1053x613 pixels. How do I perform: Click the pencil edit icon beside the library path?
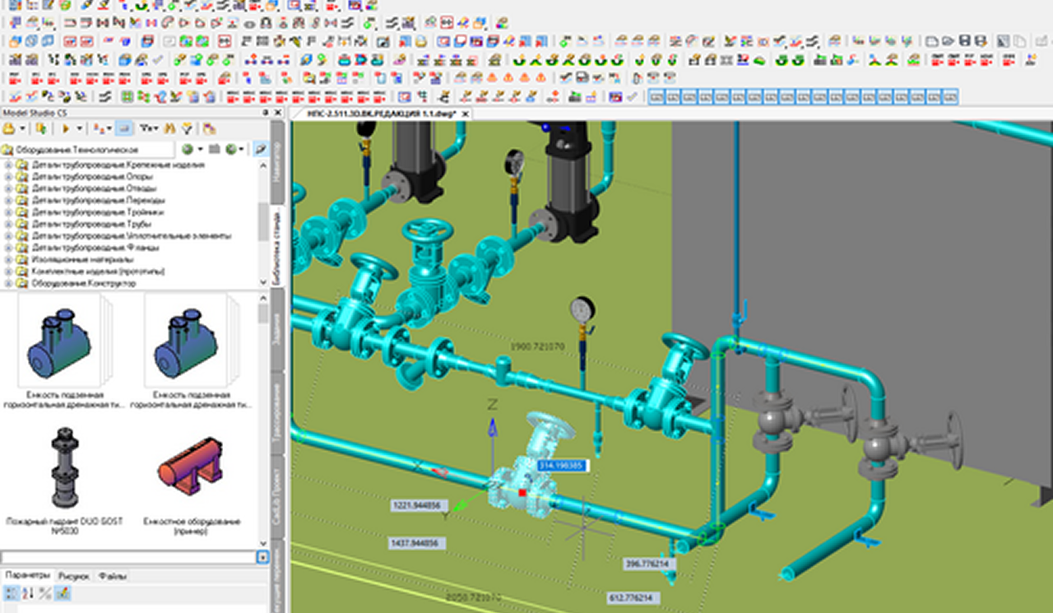[260, 150]
